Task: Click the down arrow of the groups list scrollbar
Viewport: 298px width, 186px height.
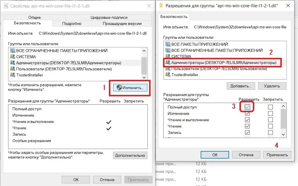Action: pyautogui.click(x=144, y=78)
